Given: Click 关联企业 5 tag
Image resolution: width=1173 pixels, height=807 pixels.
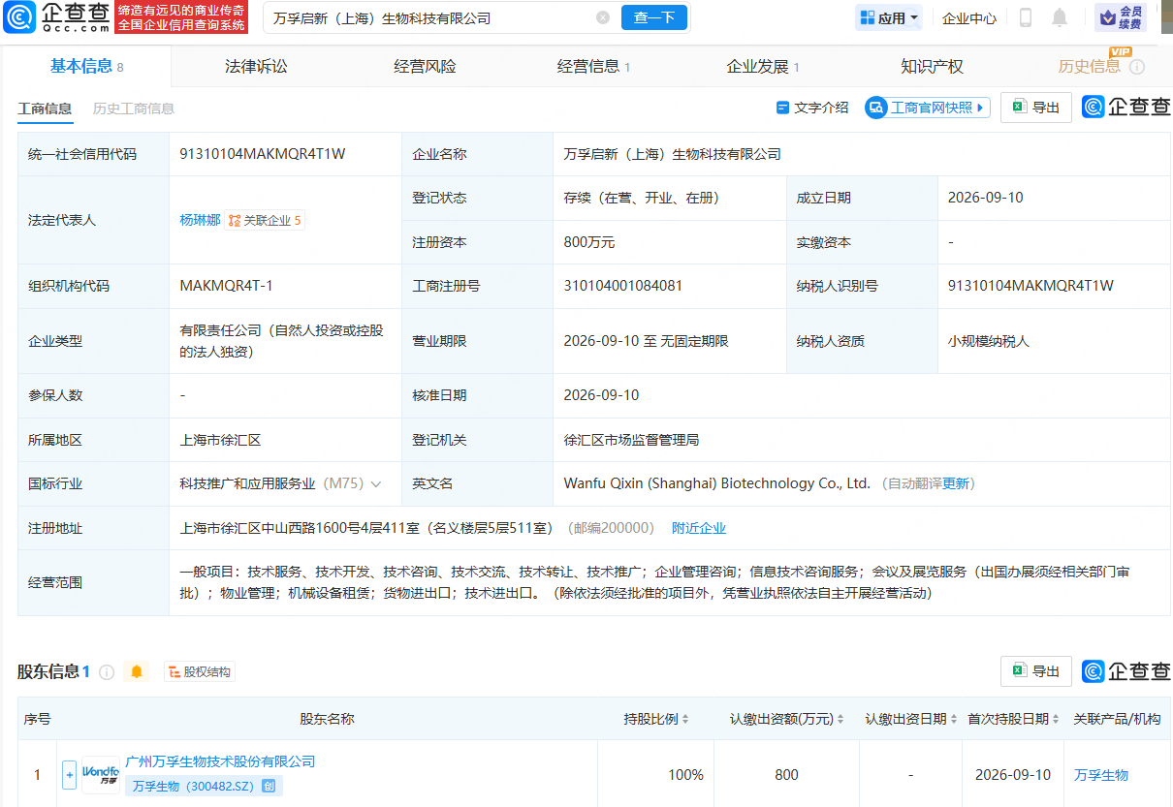Looking at the screenshot, I should tap(265, 220).
